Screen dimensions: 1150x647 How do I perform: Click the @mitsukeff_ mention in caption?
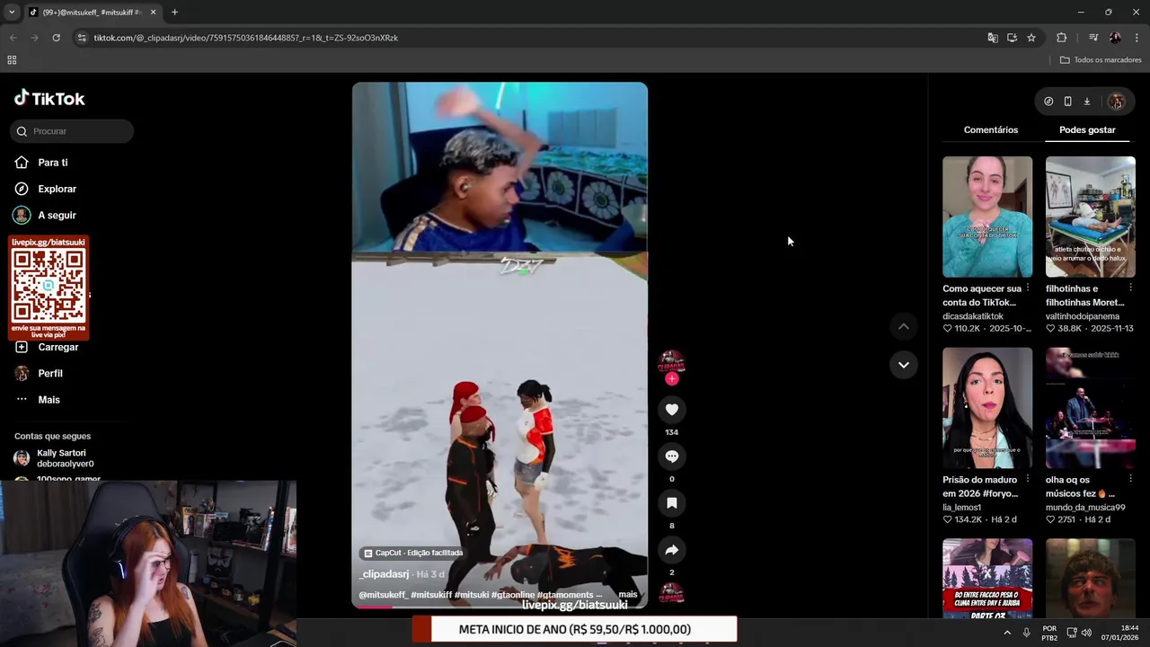(384, 595)
